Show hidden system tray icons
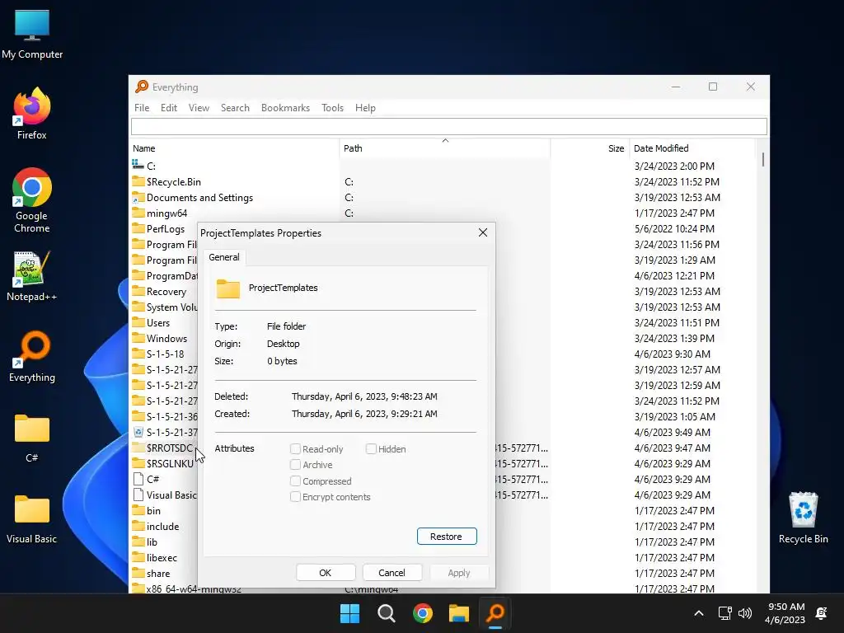Screen dimensions: 844x633 click(x=699, y=613)
